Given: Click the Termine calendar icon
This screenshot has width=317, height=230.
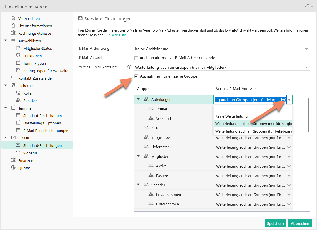Looking at the screenshot, I should point(13,108).
